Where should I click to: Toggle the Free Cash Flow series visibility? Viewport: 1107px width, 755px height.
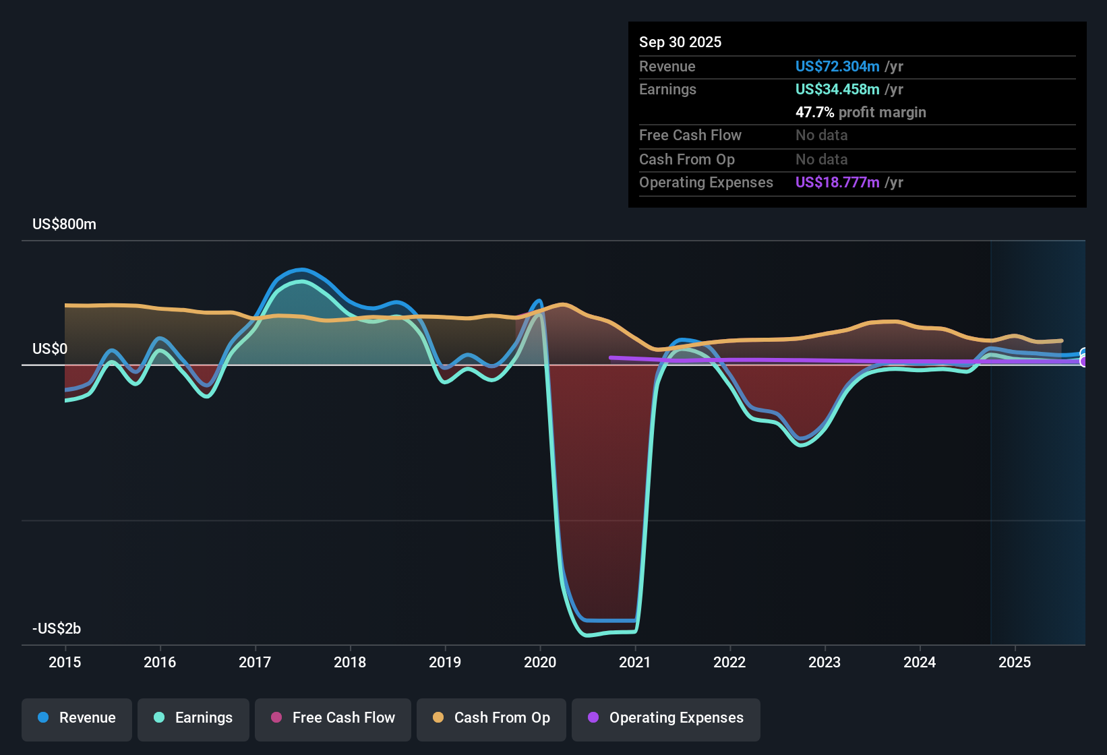pyautogui.click(x=332, y=719)
